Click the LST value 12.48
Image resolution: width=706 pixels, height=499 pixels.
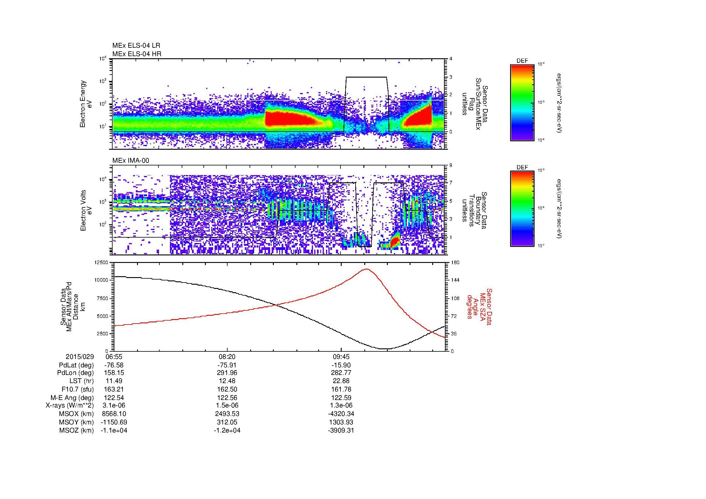[227, 381]
